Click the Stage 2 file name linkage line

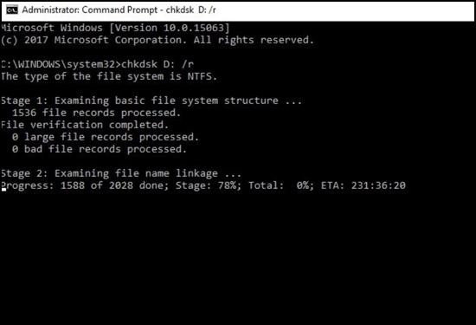[x=121, y=173]
